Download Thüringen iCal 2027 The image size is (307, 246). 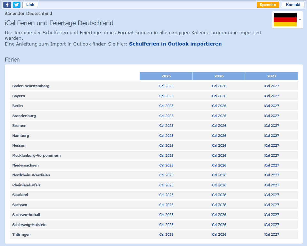pyautogui.click(x=272, y=235)
